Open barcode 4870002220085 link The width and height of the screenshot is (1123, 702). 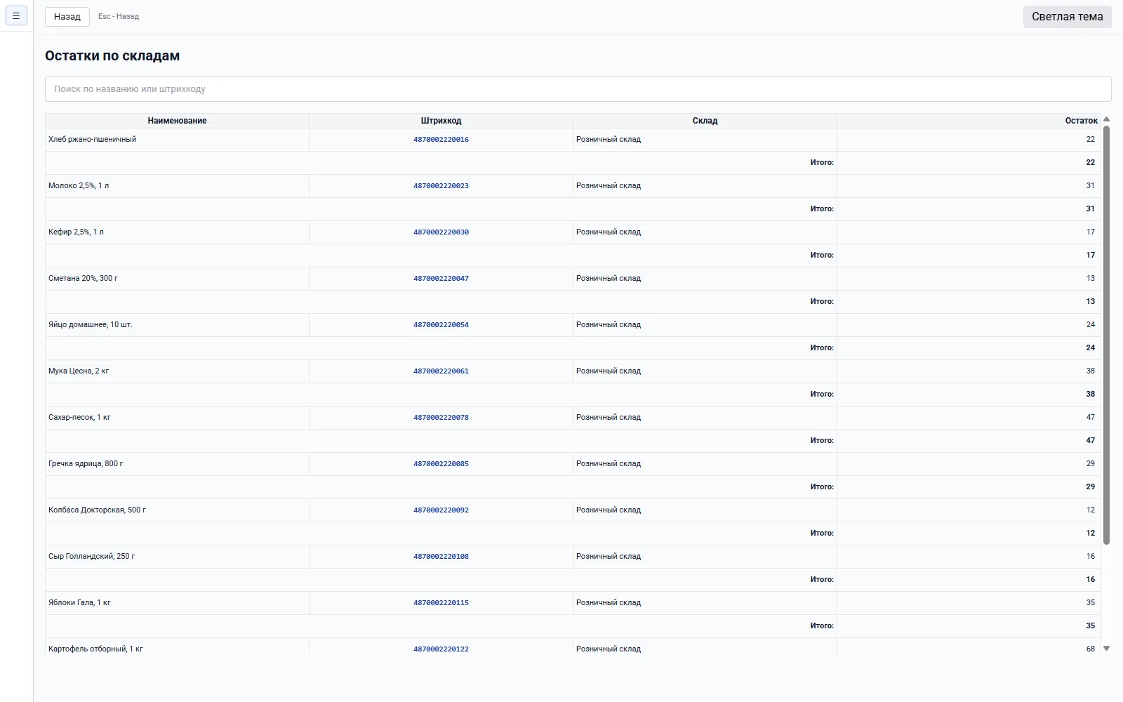coord(441,463)
